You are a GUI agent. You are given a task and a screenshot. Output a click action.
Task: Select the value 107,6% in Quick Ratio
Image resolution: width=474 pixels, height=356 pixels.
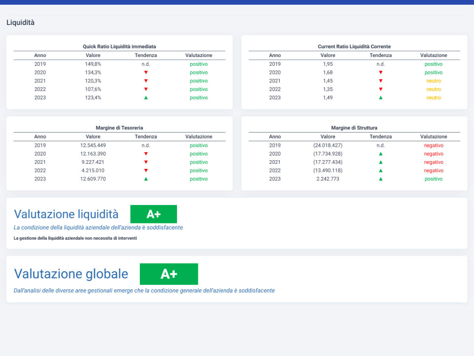[x=93, y=89]
